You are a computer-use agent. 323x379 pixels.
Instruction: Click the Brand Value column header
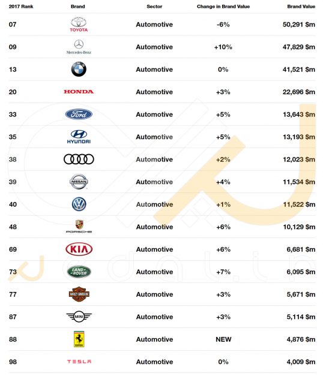pyautogui.click(x=301, y=7)
